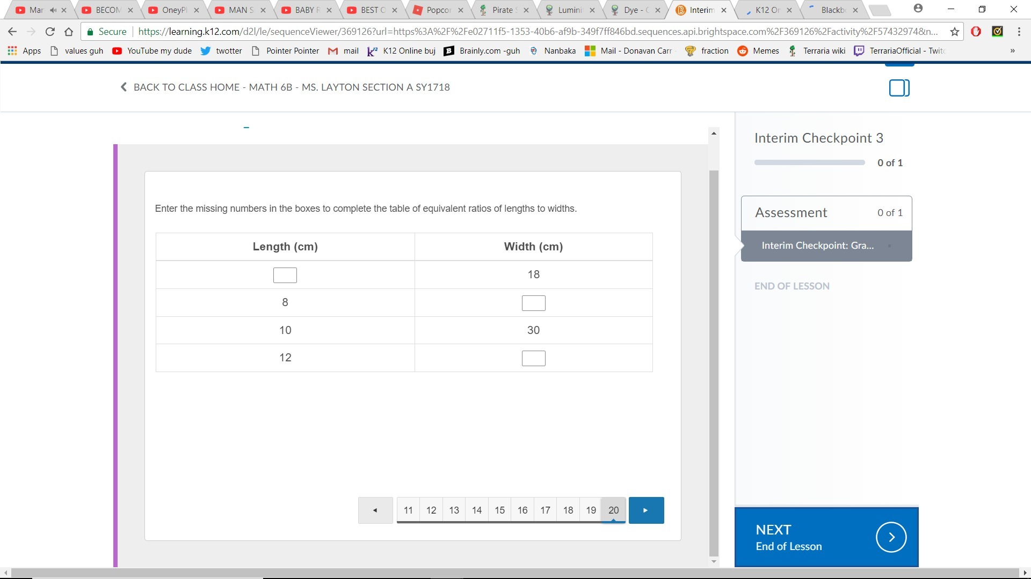This screenshot has width=1031, height=579.
Task: Jump to question 15 in pager
Action: [x=499, y=510]
